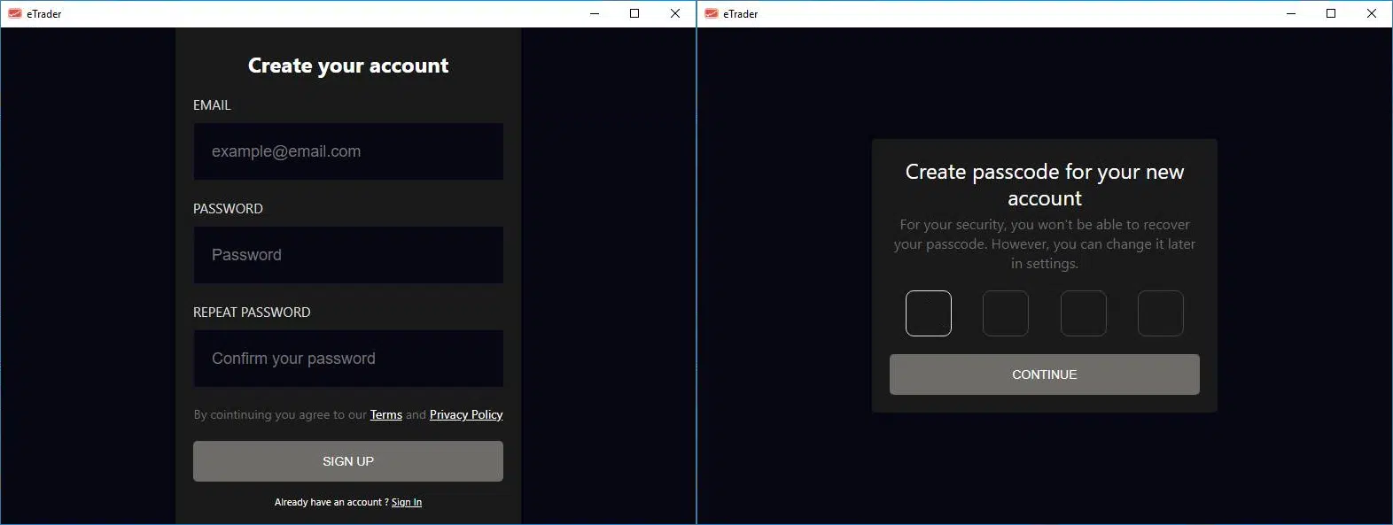1393x525 pixels.
Task: Focus the Password input field
Action: (x=348, y=255)
